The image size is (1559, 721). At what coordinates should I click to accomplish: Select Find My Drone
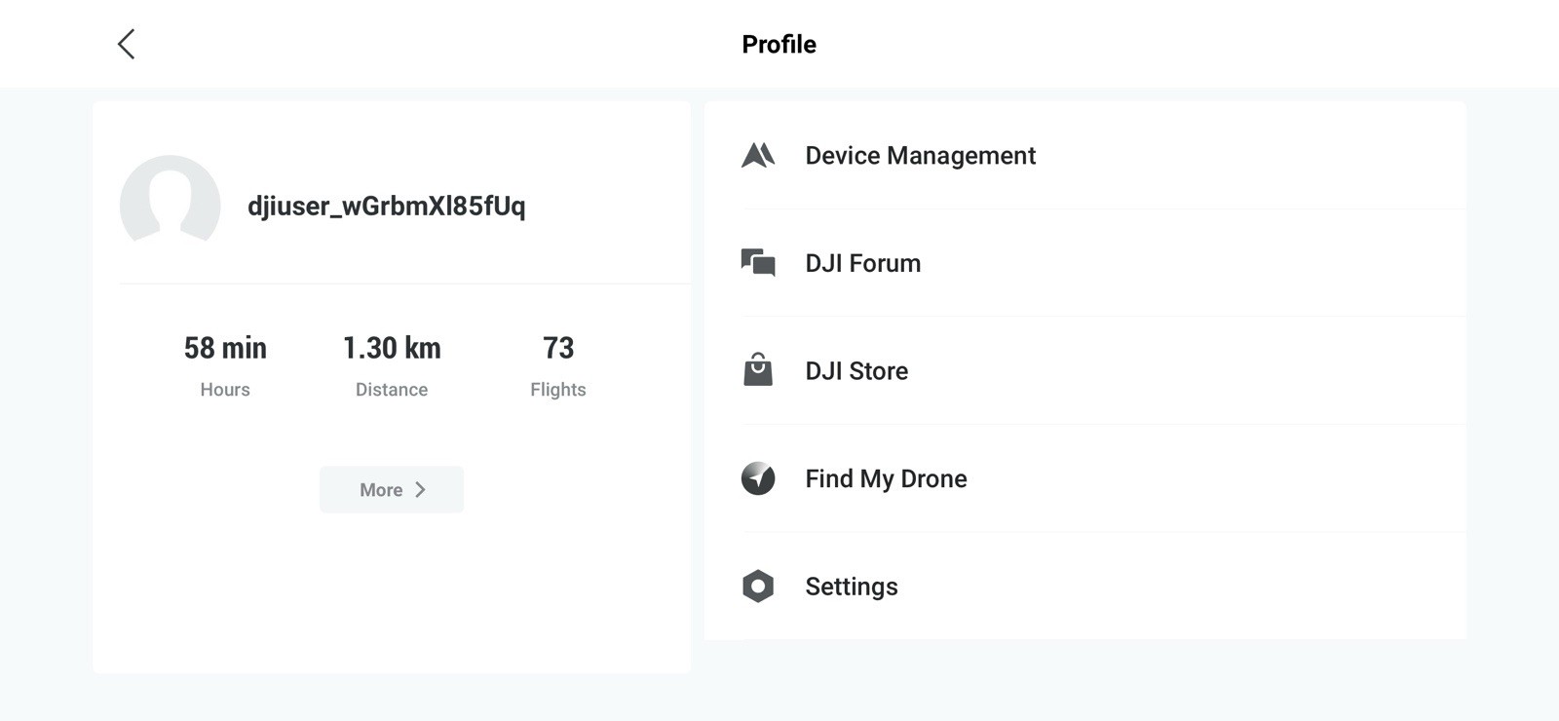coord(1085,478)
